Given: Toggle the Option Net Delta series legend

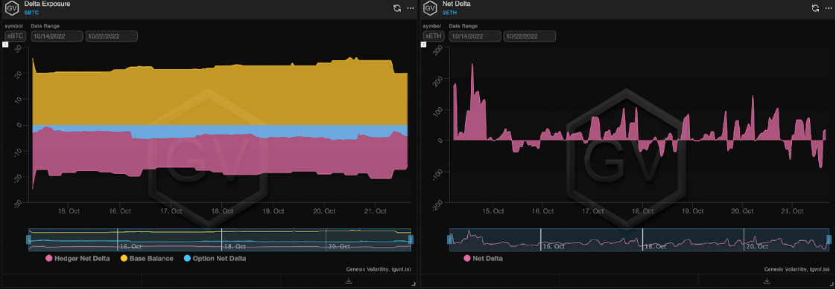Looking at the screenshot, I should [x=215, y=258].
